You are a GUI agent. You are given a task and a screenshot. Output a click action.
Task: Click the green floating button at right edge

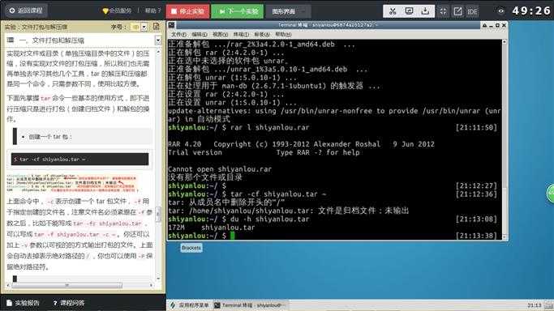coord(550,194)
